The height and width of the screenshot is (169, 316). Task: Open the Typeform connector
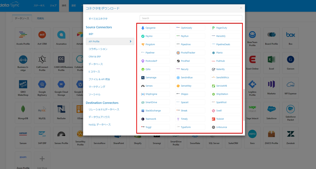(190, 127)
